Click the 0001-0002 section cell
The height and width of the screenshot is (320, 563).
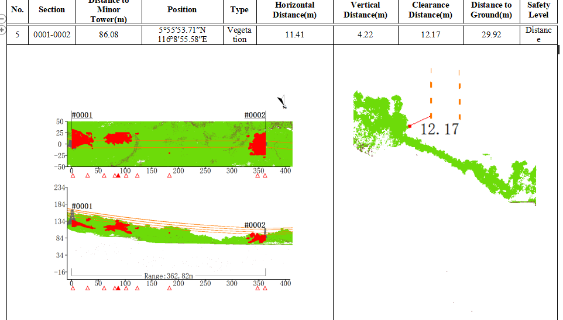point(52,35)
